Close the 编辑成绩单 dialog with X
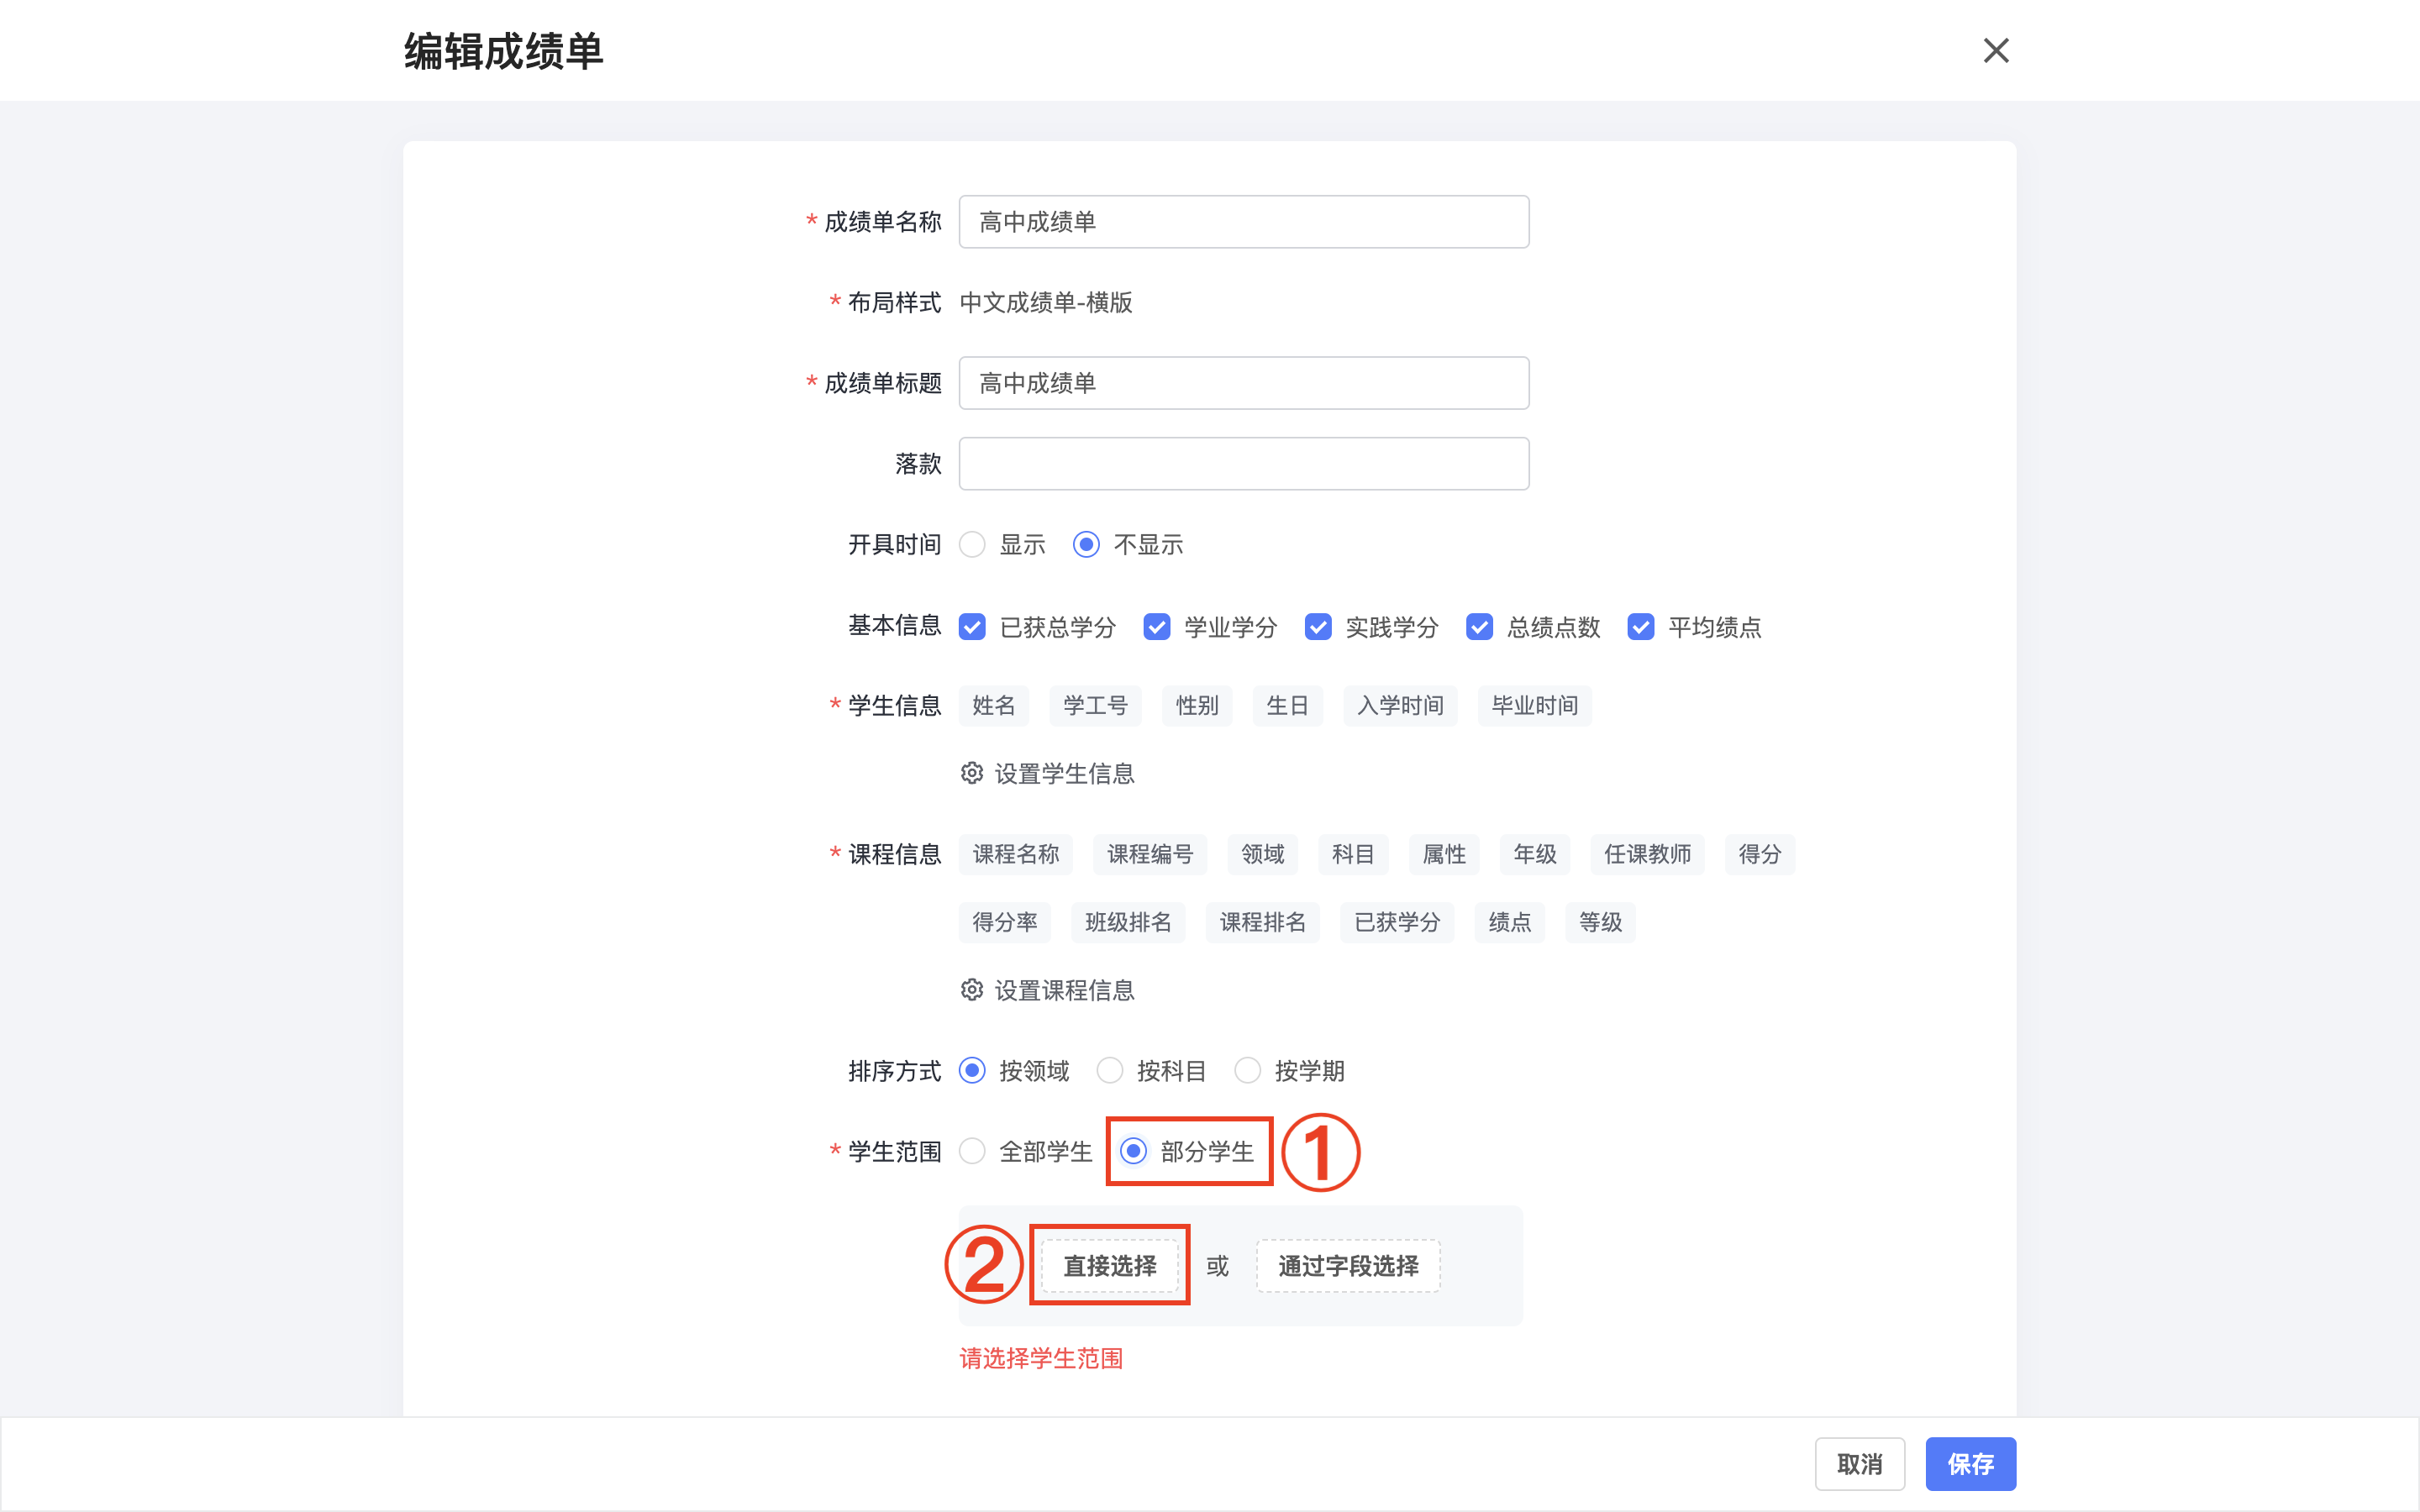The image size is (2420, 1512). point(1995,50)
